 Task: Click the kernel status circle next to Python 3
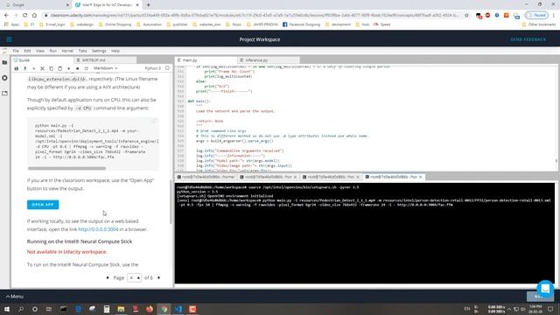(x=167, y=68)
